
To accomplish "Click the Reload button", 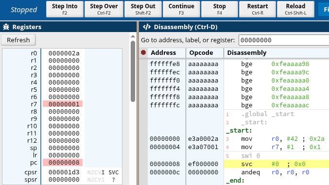I will 295,9.
